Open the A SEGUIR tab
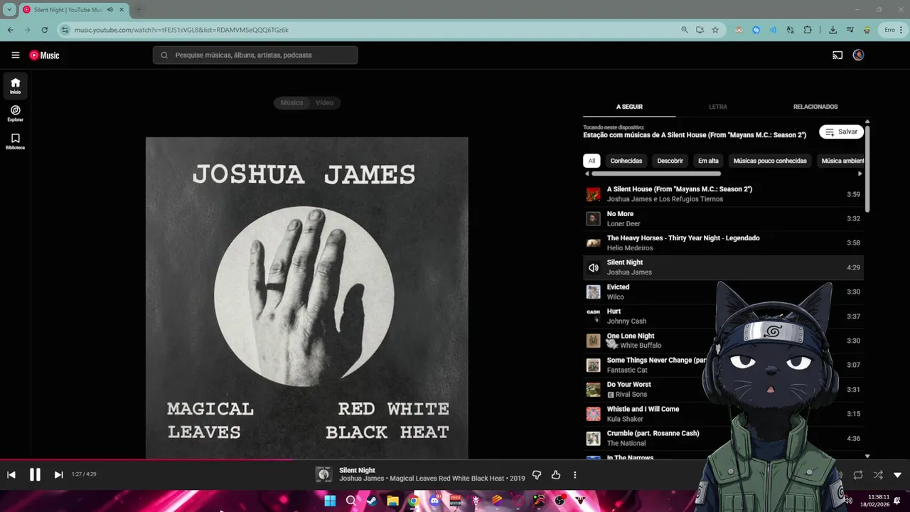910x512 pixels. (x=629, y=107)
